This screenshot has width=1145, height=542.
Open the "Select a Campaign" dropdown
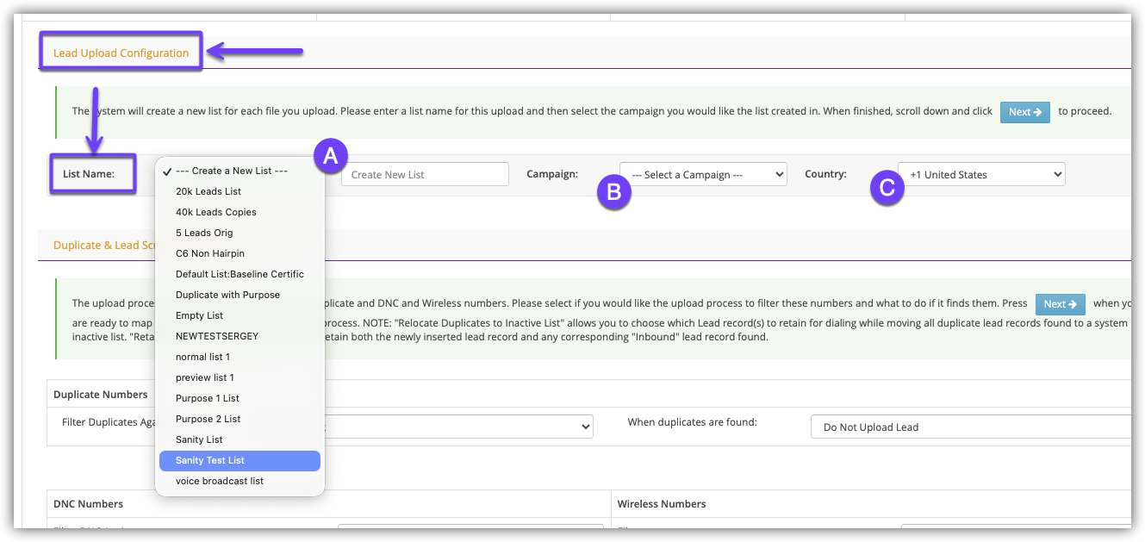[x=703, y=175]
